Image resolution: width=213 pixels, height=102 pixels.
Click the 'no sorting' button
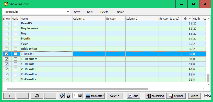pyautogui.click(x=155, y=96)
